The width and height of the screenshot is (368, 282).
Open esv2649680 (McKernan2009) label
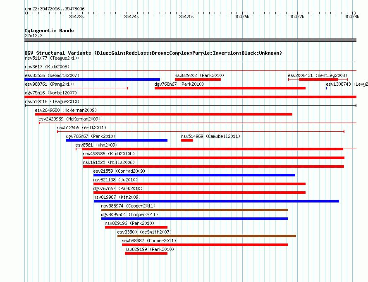[66, 110]
